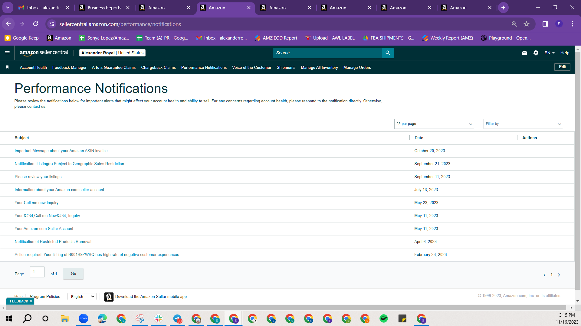Open Please review your listings notification

pos(38,177)
